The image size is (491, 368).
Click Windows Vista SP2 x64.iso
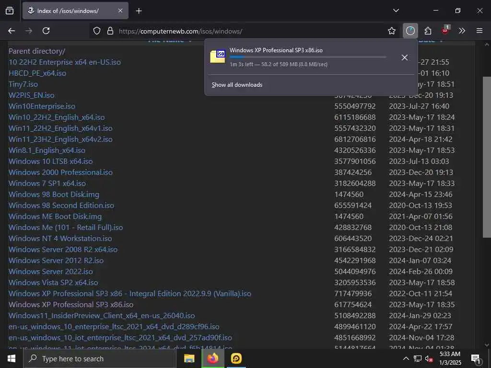(x=53, y=283)
